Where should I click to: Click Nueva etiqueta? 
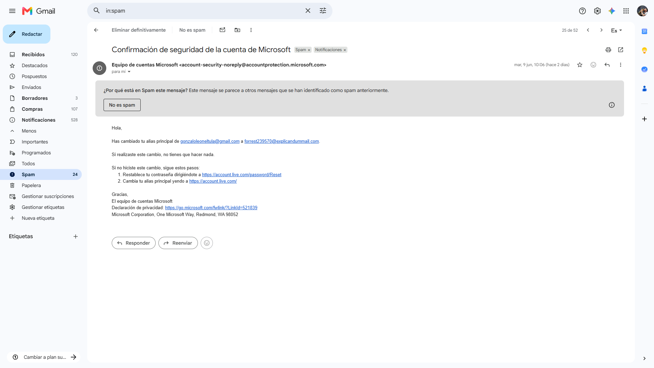coord(41,218)
